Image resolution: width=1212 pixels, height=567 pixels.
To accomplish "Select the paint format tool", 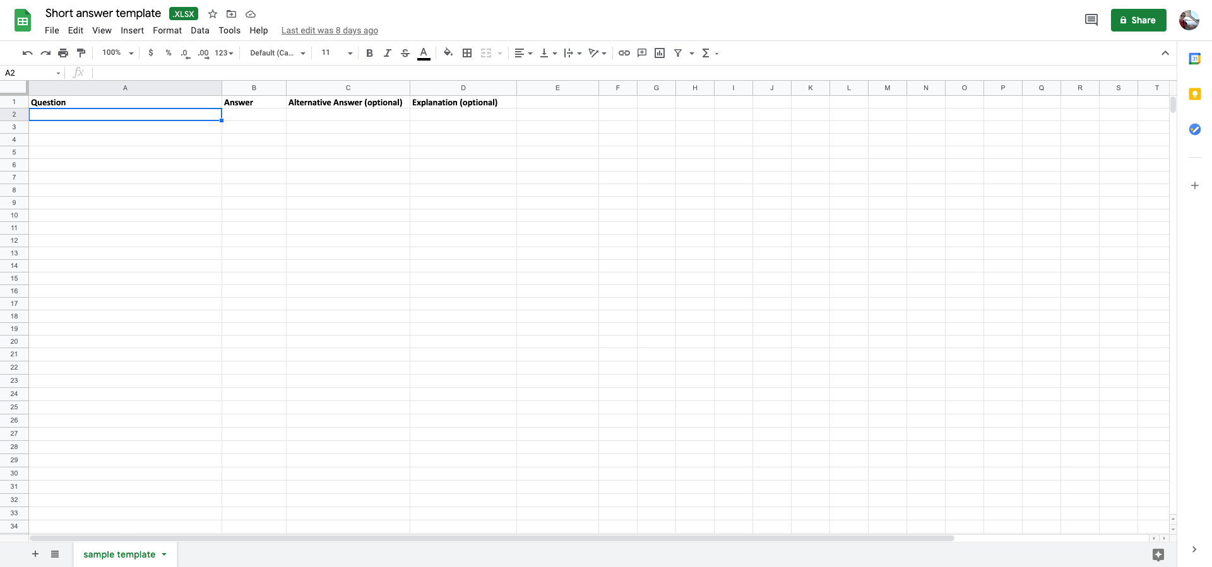I will click(x=81, y=53).
